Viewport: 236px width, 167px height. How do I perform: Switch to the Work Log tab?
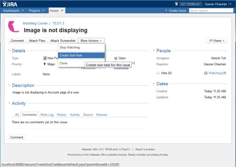point(47,115)
